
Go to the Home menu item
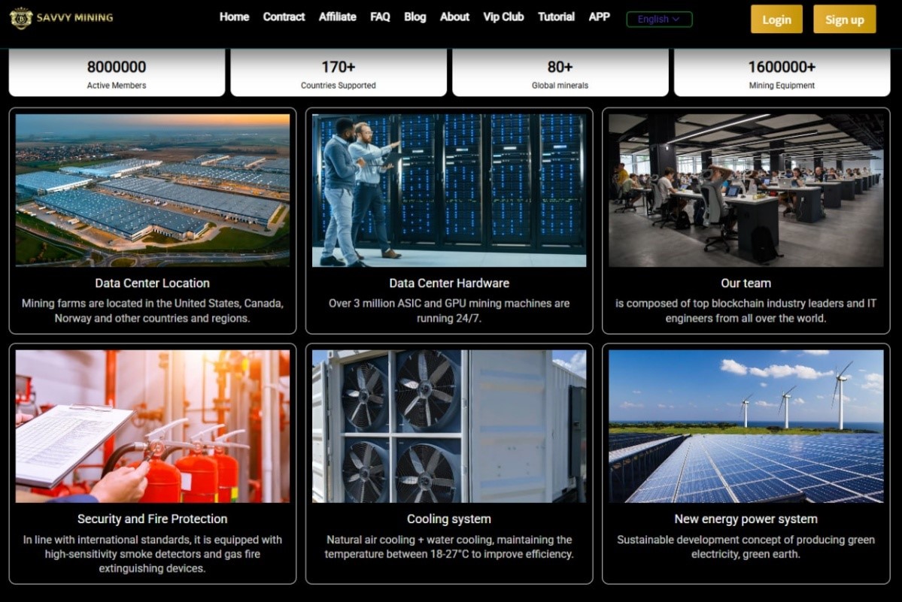tap(234, 17)
